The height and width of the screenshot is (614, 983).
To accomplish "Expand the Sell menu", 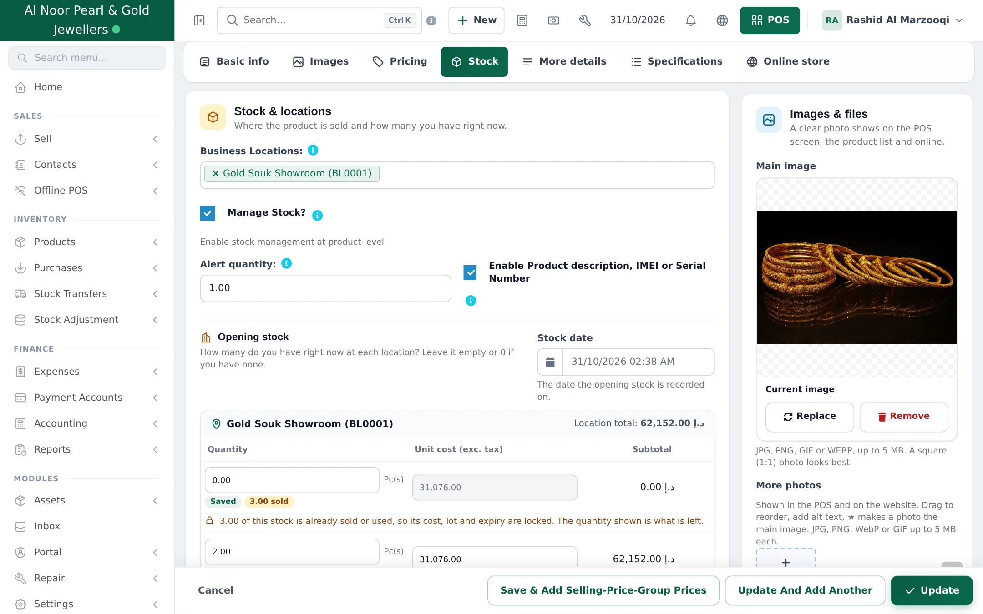I will (x=86, y=139).
